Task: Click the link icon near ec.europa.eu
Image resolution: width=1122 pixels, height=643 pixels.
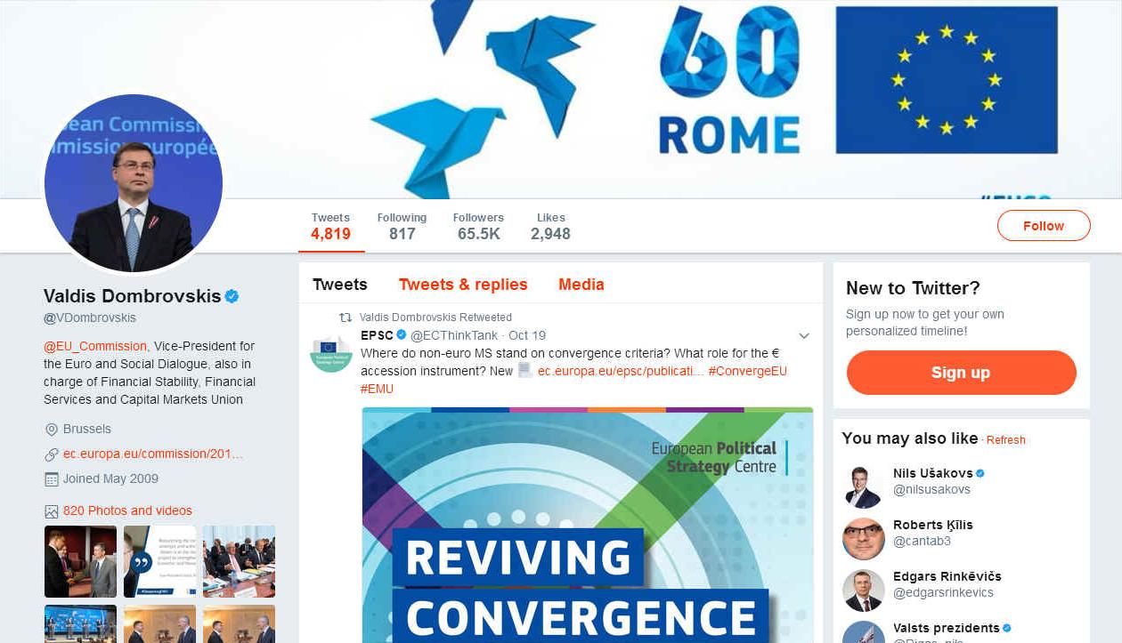Action: pos(51,454)
